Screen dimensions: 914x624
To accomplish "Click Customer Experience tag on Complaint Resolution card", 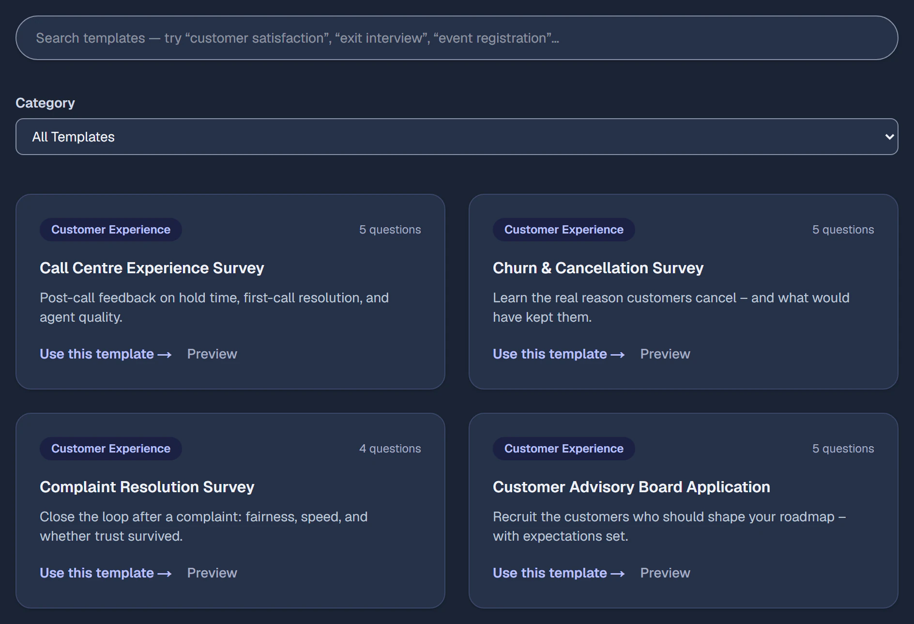I will pyautogui.click(x=111, y=449).
